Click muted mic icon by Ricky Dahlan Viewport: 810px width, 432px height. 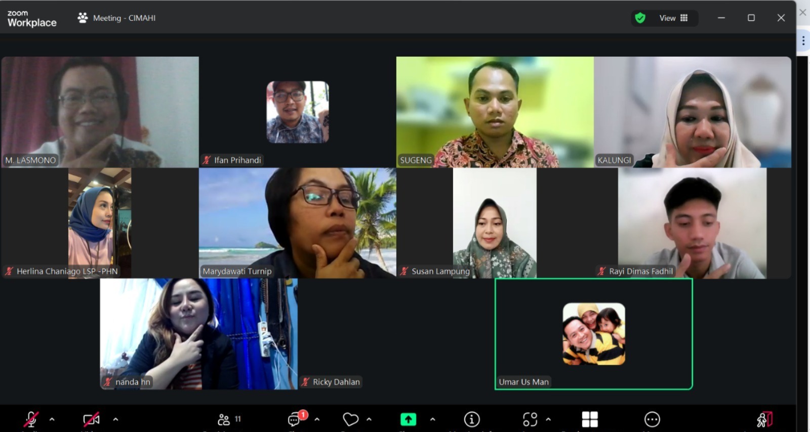tap(305, 382)
